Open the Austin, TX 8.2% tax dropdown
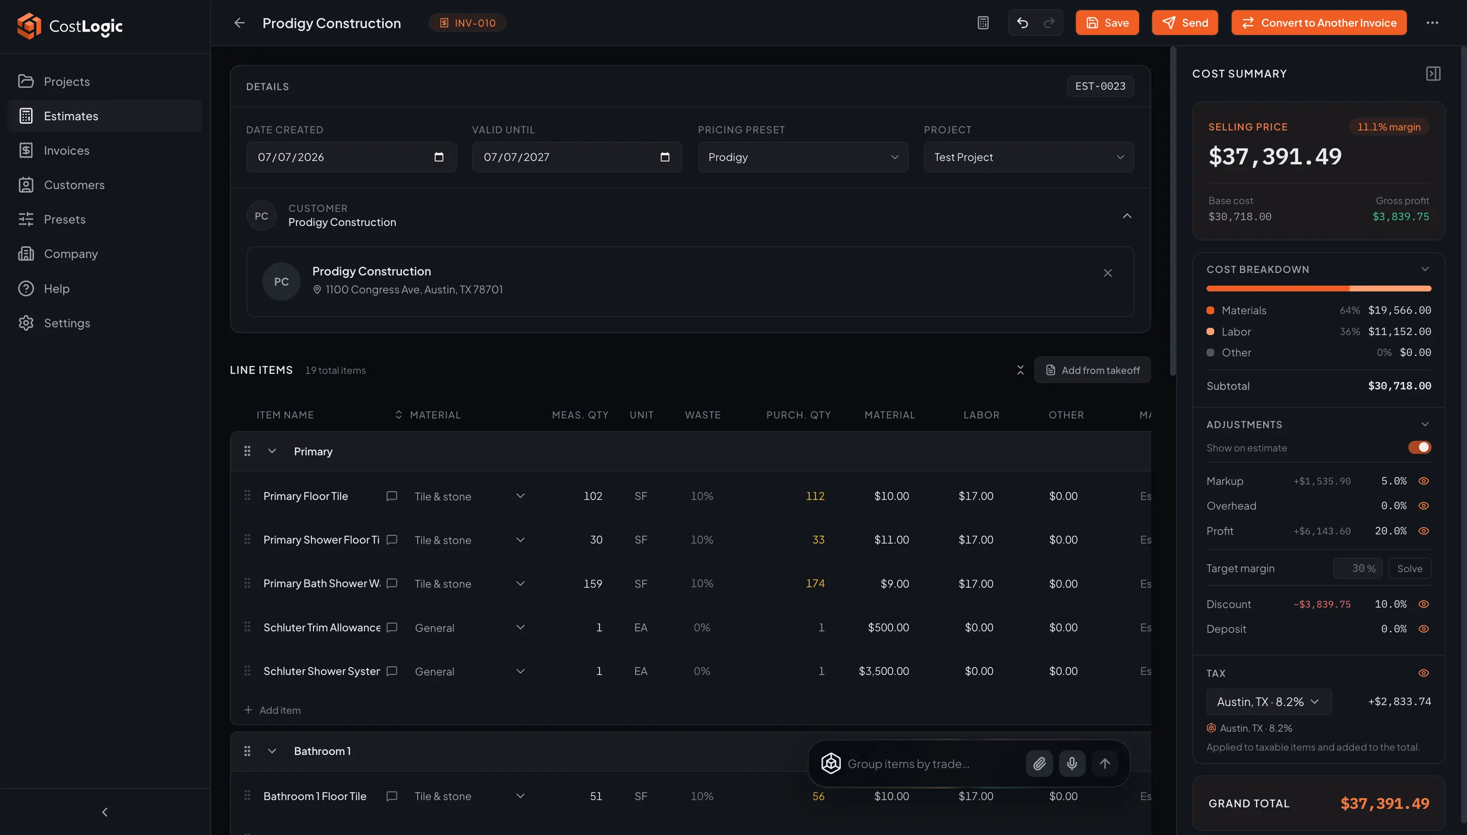 1269,702
